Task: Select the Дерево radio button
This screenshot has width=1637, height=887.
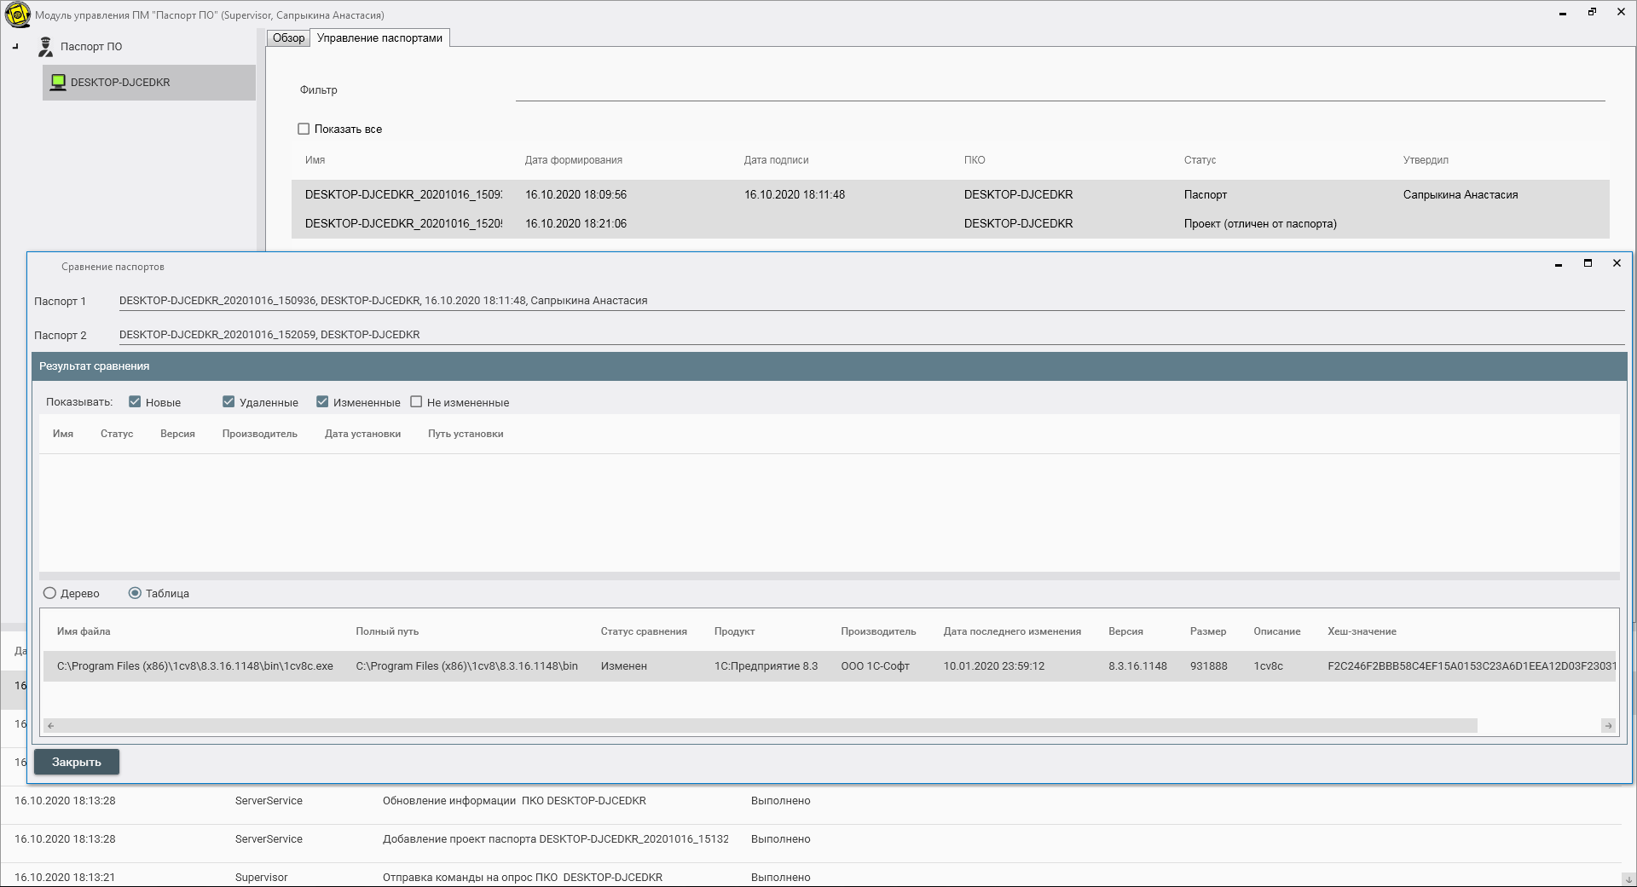Action: [x=49, y=593]
